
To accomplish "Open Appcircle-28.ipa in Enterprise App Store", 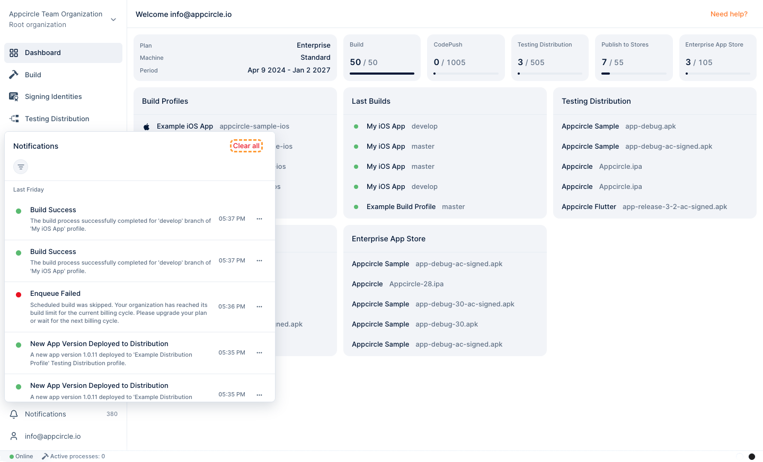I will 445,284.
